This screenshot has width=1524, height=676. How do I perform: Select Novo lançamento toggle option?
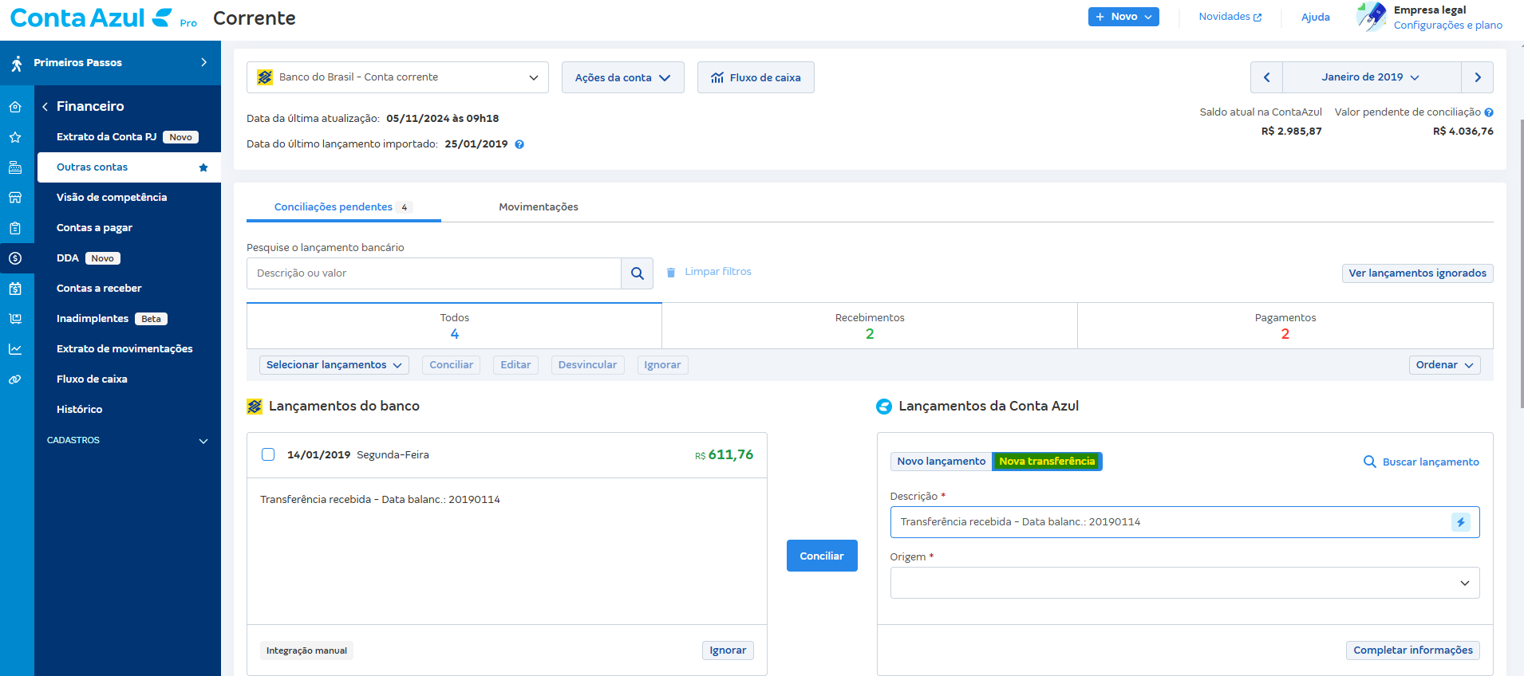942,462
